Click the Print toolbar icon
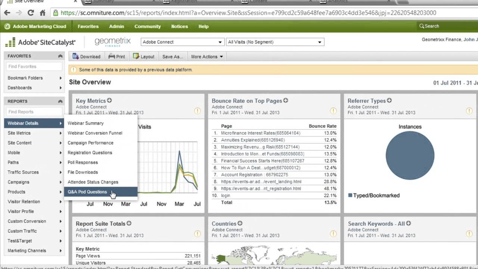The image size is (478, 269). (x=112, y=56)
